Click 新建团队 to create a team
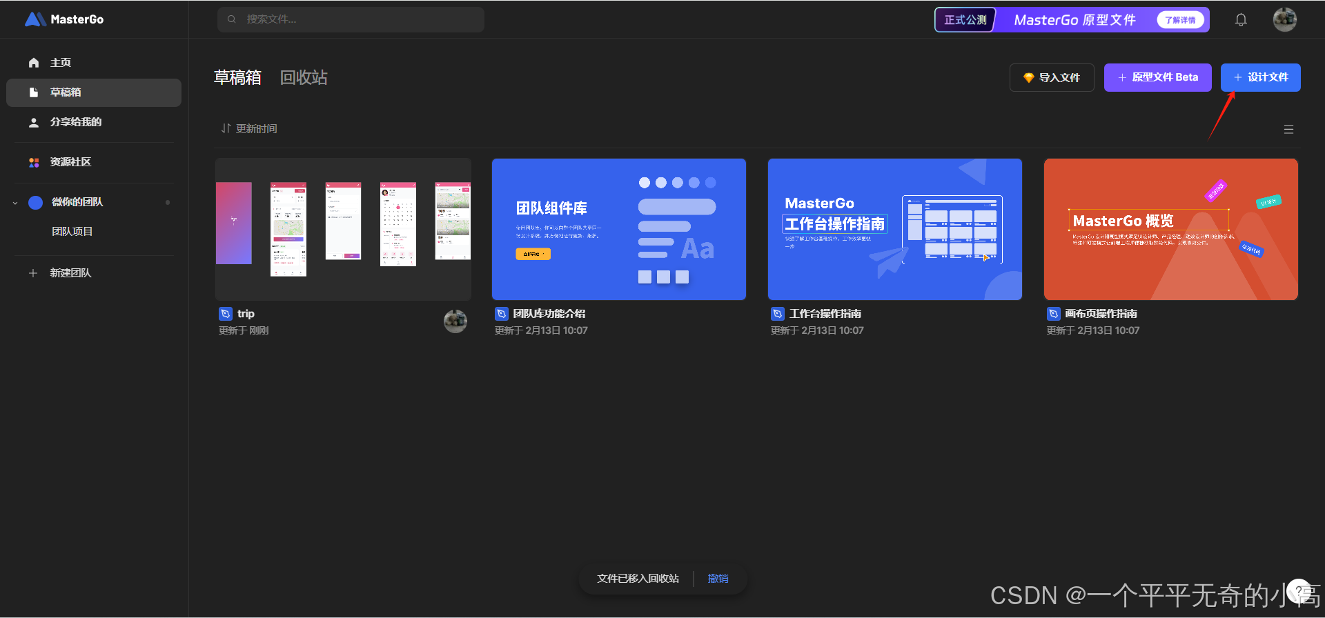 coord(70,273)
